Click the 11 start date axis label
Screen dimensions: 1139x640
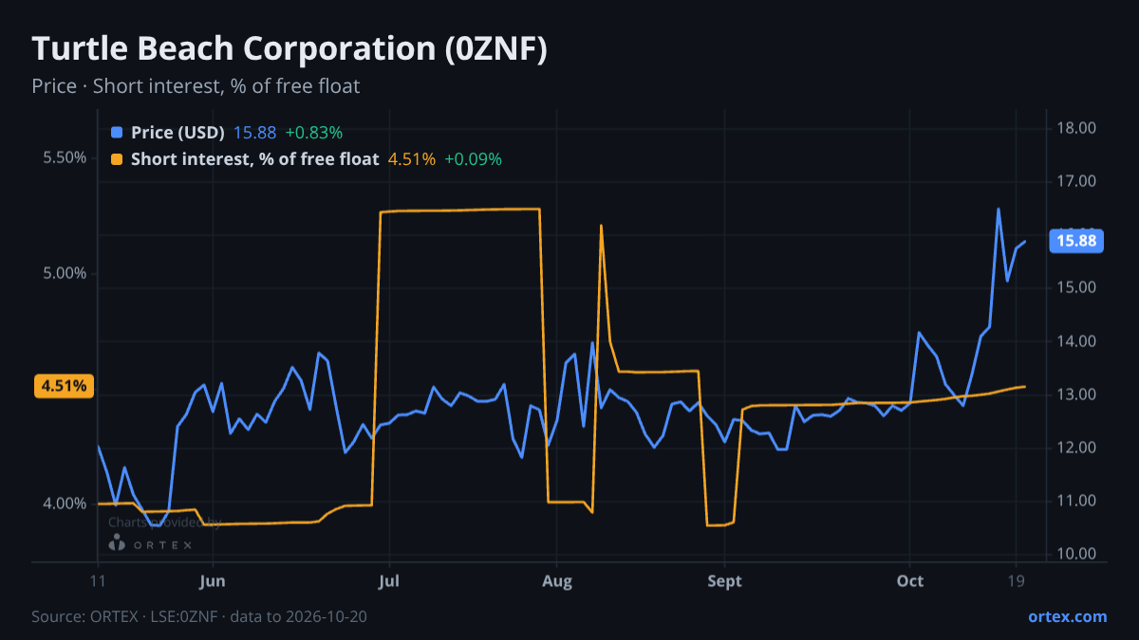pyautogui.click(x=98, y=581)
